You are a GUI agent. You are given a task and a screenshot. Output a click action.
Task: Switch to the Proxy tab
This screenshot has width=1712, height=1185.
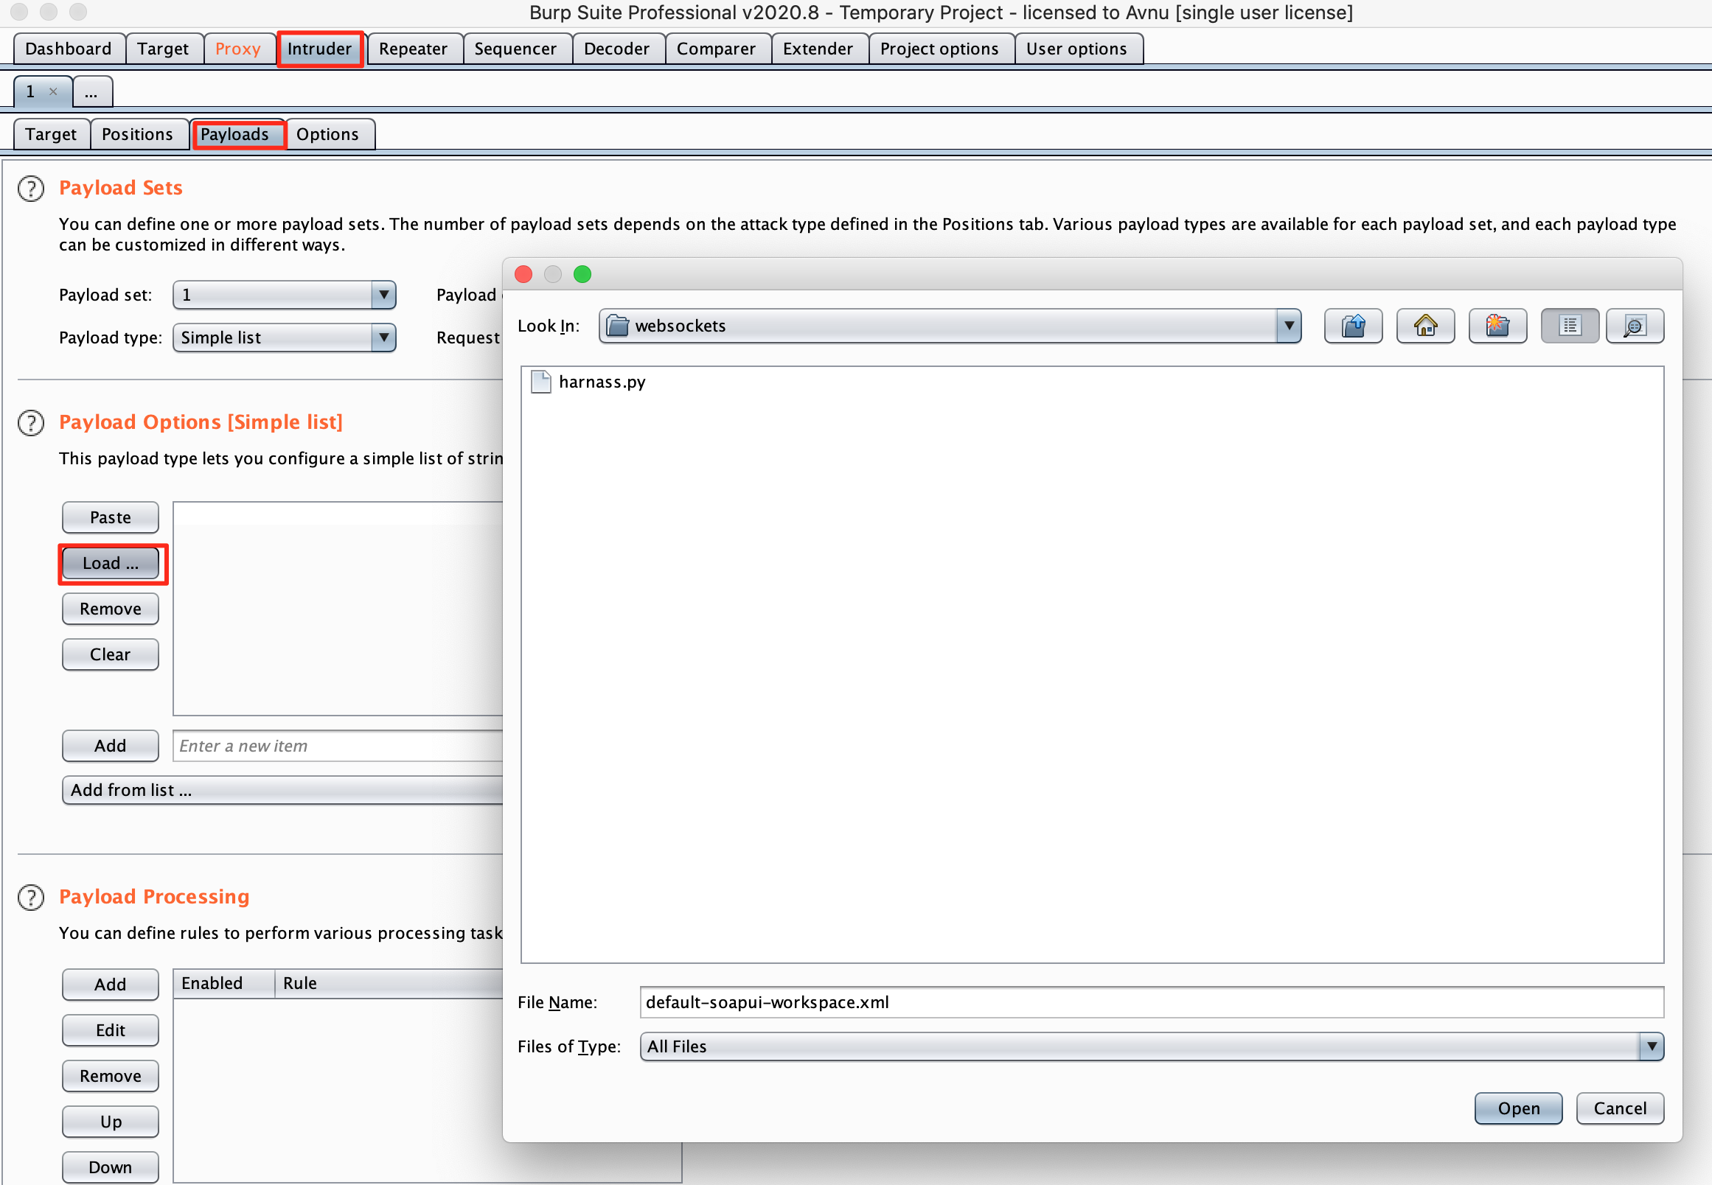[x=238, y=49]
